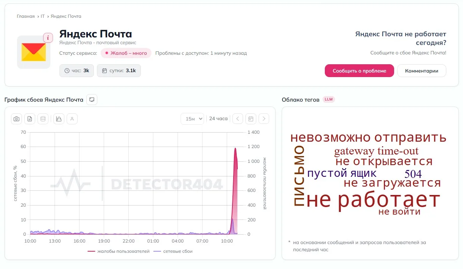Toggle сетевые сбои legend series
463x269 pixels.
coord(173,251)
